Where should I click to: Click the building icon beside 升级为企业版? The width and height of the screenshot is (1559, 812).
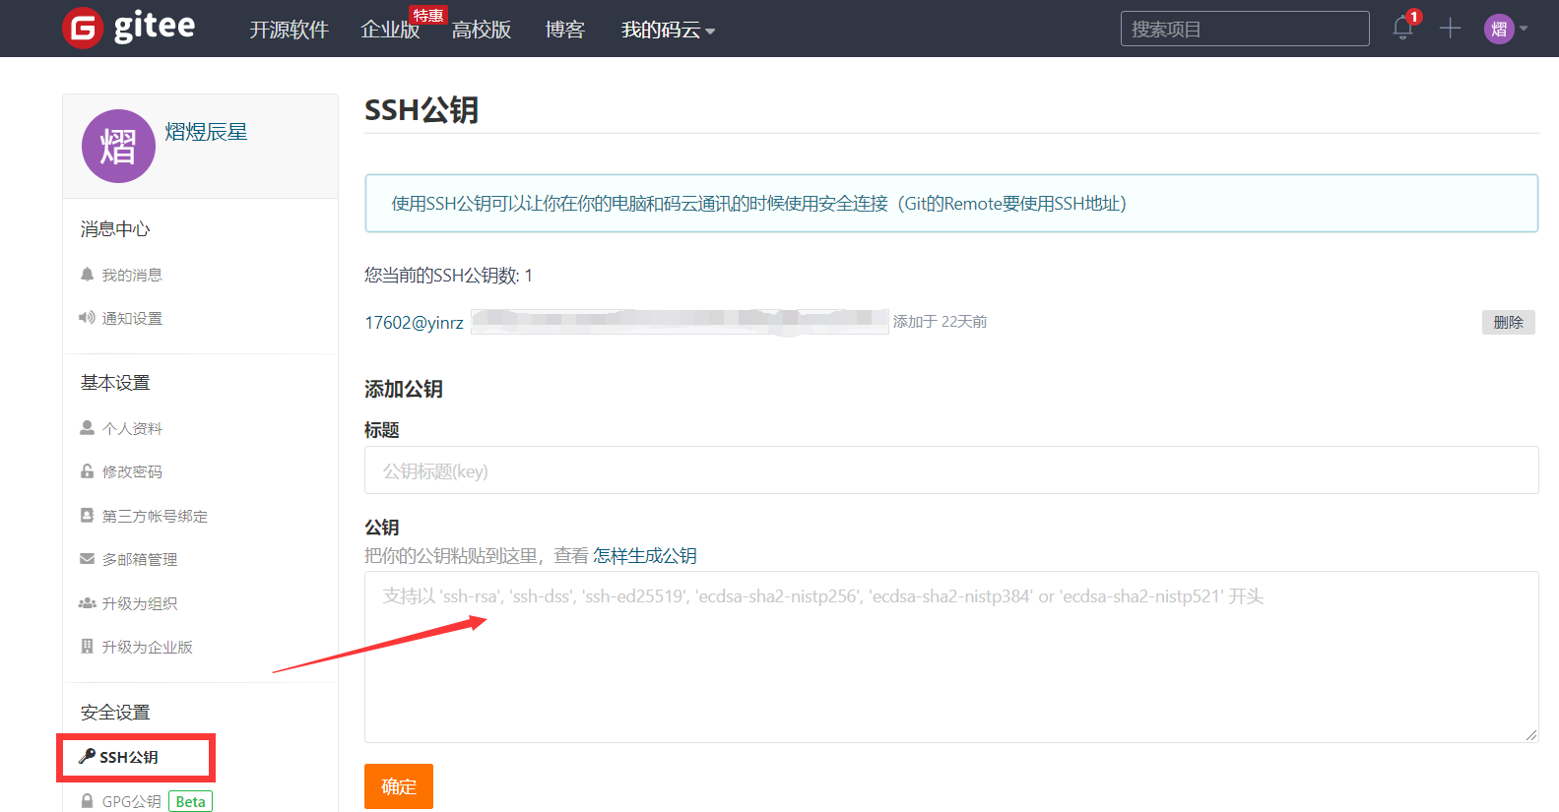(x=88, y=647)
